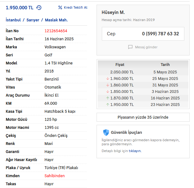
Task: Click Hayır in Ağır Hasar Kayıtlı row
Action: pos(49,160)
